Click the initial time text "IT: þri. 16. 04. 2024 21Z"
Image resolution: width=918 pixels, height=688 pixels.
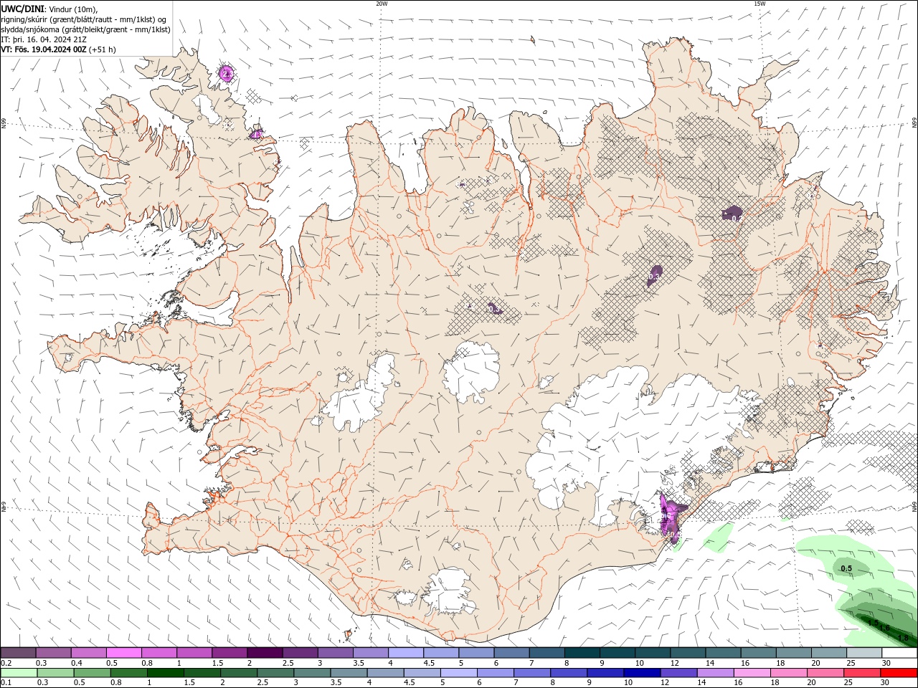pyautogui.click(x=44, y=39)
